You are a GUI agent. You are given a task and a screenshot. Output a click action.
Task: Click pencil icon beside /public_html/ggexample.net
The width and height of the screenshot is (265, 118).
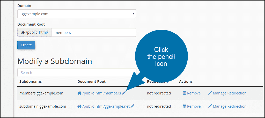132,106
